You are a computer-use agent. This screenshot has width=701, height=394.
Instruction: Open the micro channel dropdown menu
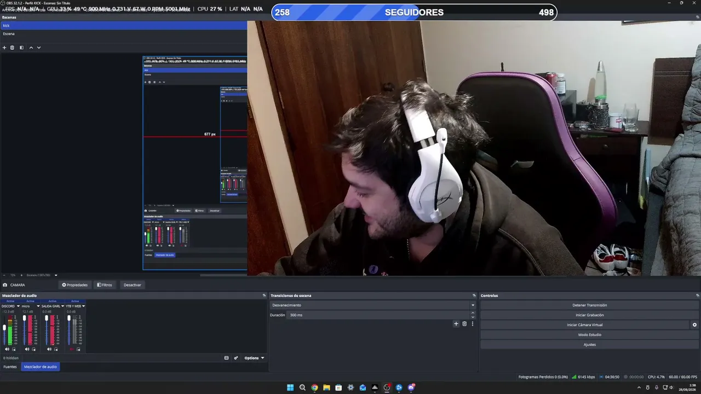pyautogui.click(x=38, y=306)
